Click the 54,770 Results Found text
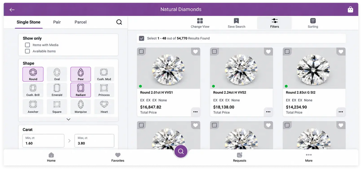 click(193, 38)
